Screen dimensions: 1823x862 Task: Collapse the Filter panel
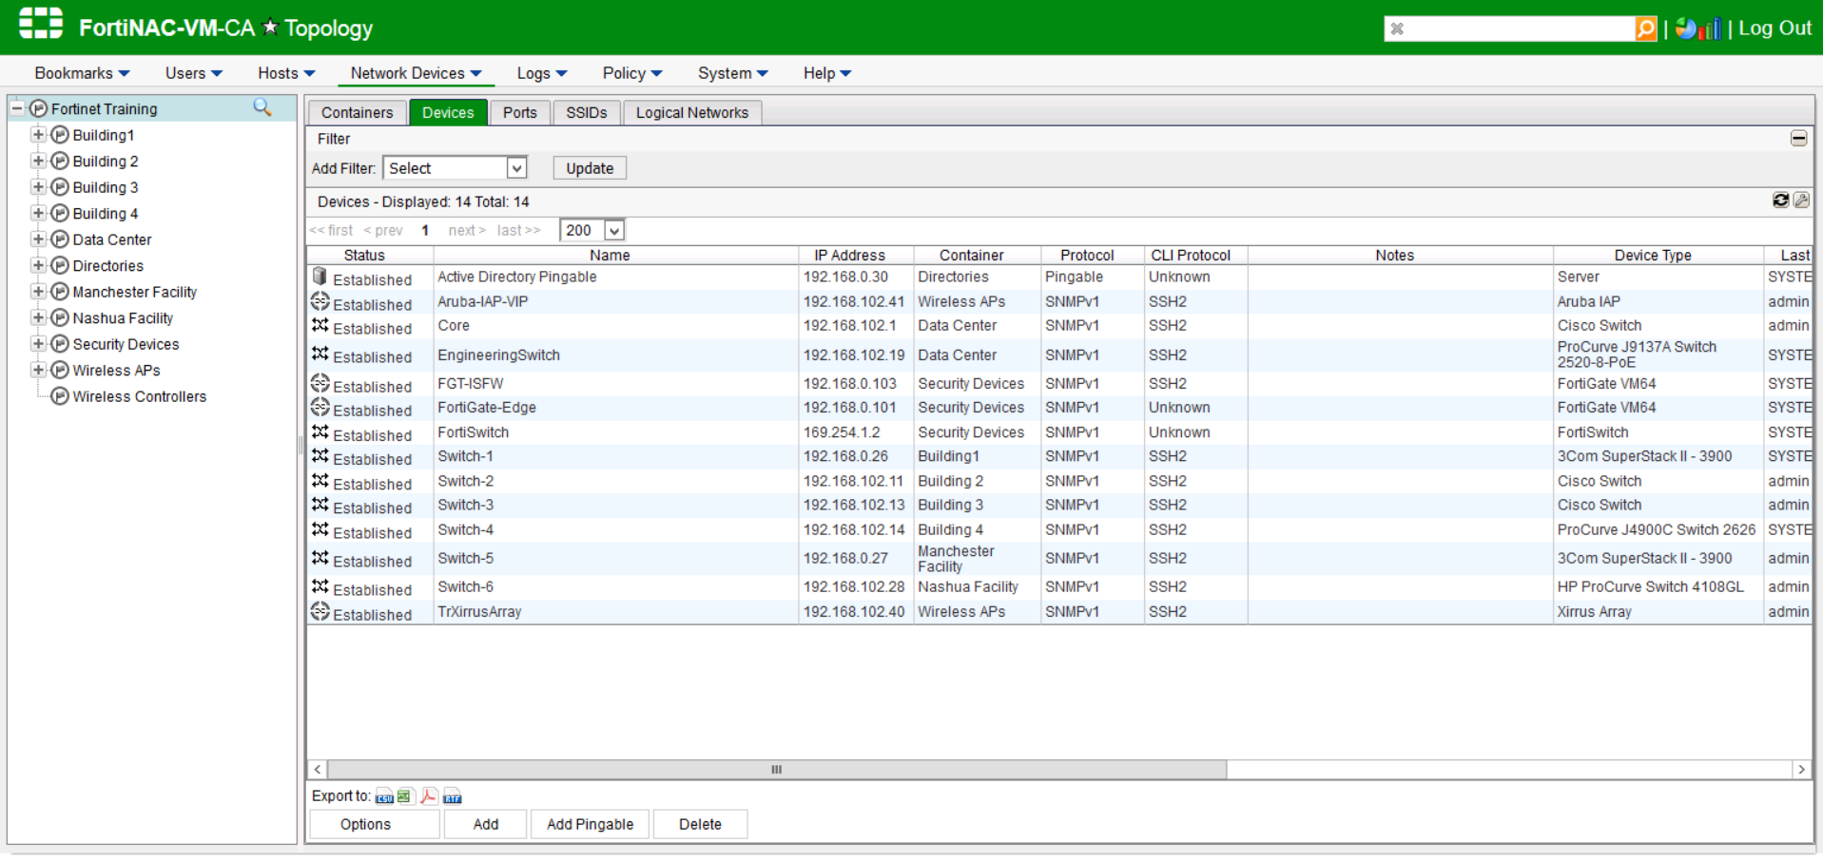click(x=1798, y=139)
